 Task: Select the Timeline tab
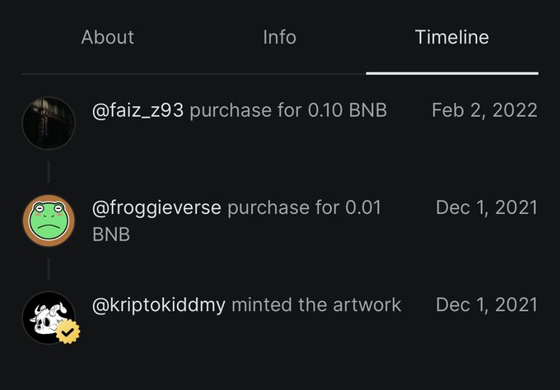[452, 37]
